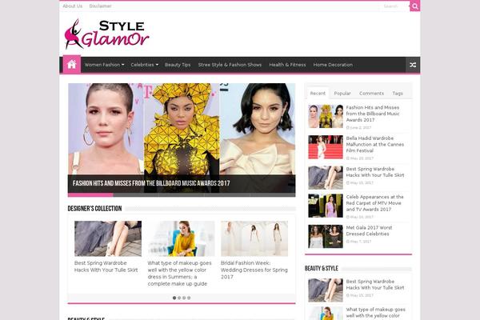Open the Disclaimer link
Viewport: 480px width, 320px height.
pyautogui.click(x=101, y=6)
